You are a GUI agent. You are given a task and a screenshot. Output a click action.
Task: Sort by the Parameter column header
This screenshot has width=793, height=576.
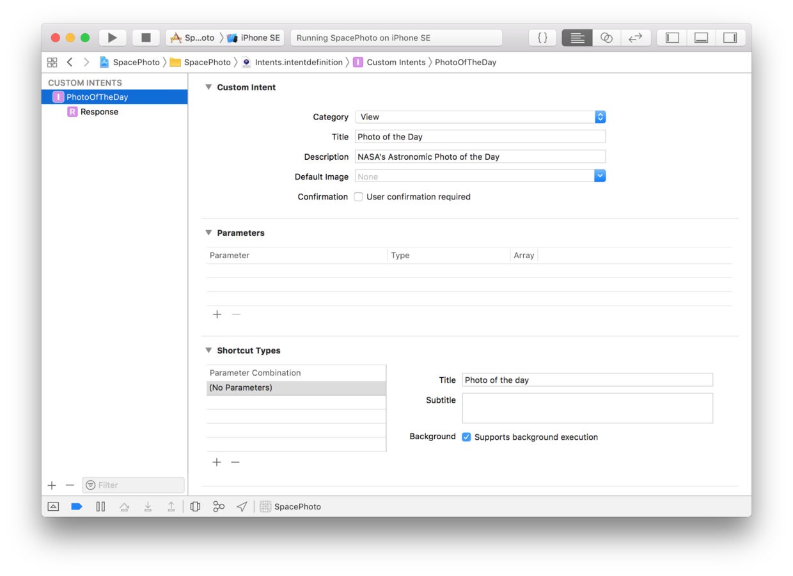[x=297, y=256]
